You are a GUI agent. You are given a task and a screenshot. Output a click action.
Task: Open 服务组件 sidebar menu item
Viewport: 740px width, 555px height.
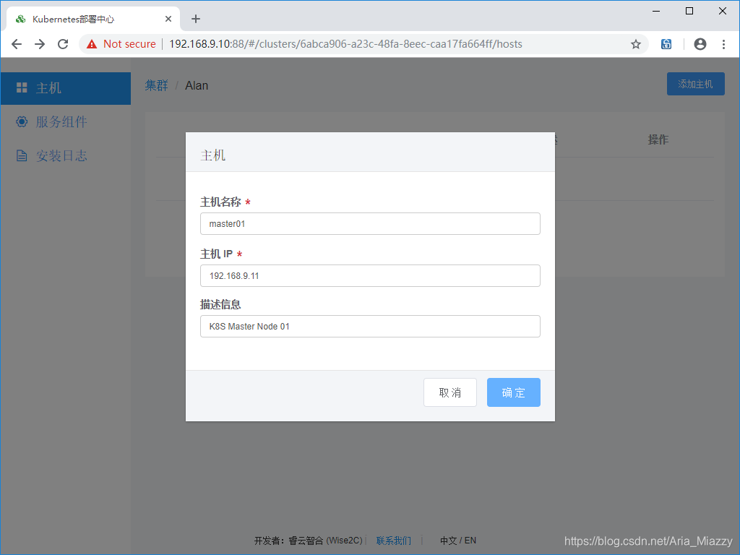click(66, 121)
